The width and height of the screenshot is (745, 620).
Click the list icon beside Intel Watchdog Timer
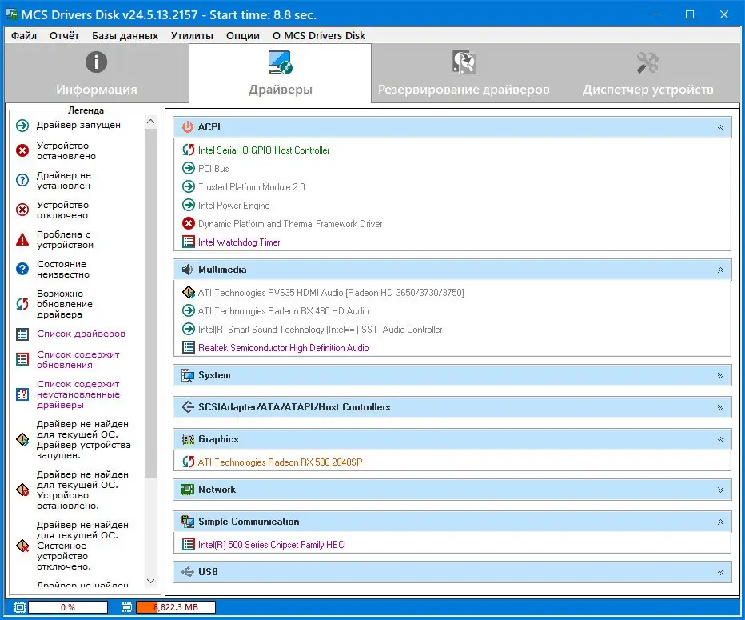tap(189, 242)
